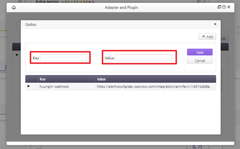The image size is (240, 149).
Task: Focus the Value input field
Action: [x=143, y=58]
